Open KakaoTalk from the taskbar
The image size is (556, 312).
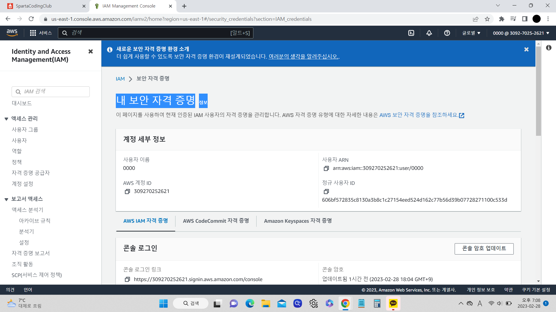393,303
